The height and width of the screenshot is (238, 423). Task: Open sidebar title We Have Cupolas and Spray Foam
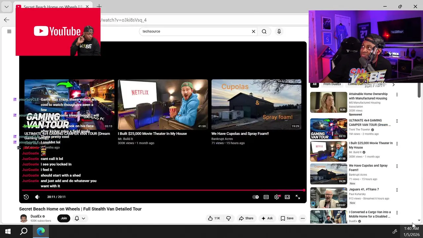368,168
